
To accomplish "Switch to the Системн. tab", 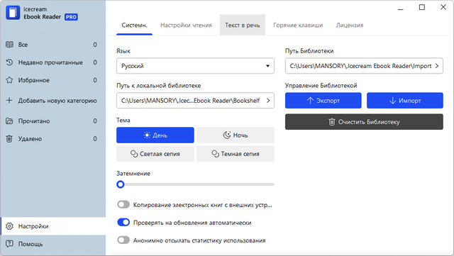I will click(x=134, y=26).
